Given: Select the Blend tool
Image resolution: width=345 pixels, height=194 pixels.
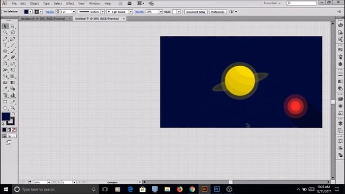Looking at the screenshot, I should [x=13, y=88].
